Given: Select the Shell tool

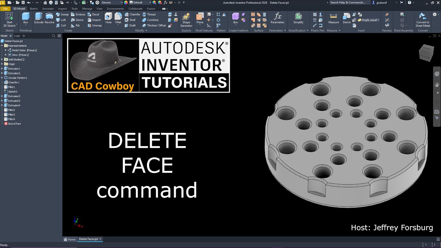Looking at the screenshot, I should tap(130, 20).
